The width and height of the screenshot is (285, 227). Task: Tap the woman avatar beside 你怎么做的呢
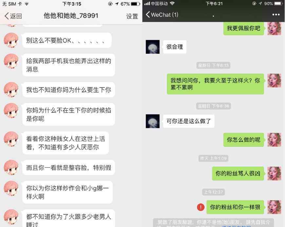click(274, 140)
